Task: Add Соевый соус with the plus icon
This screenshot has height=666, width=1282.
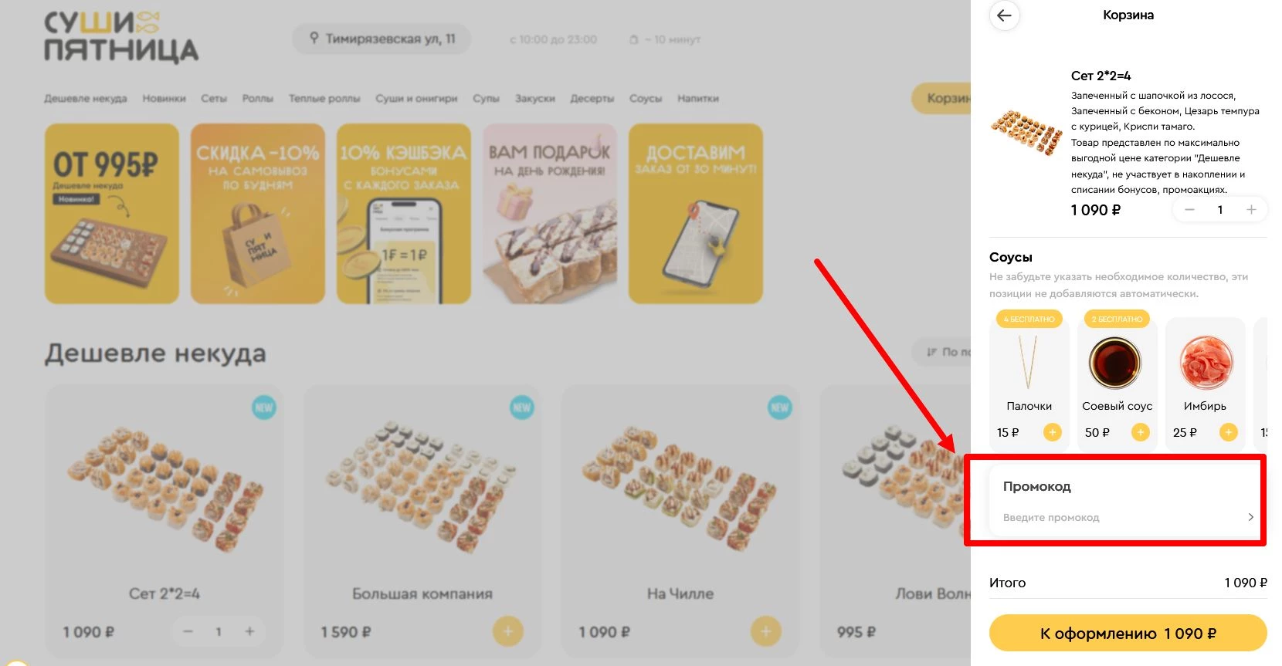Action: 1140,432
